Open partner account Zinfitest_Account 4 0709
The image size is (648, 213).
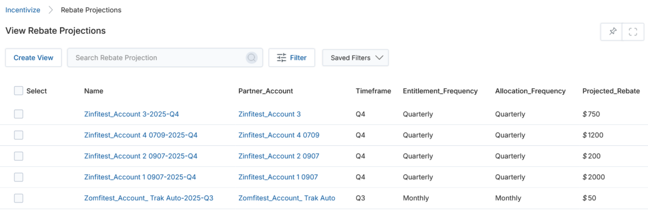279,135
